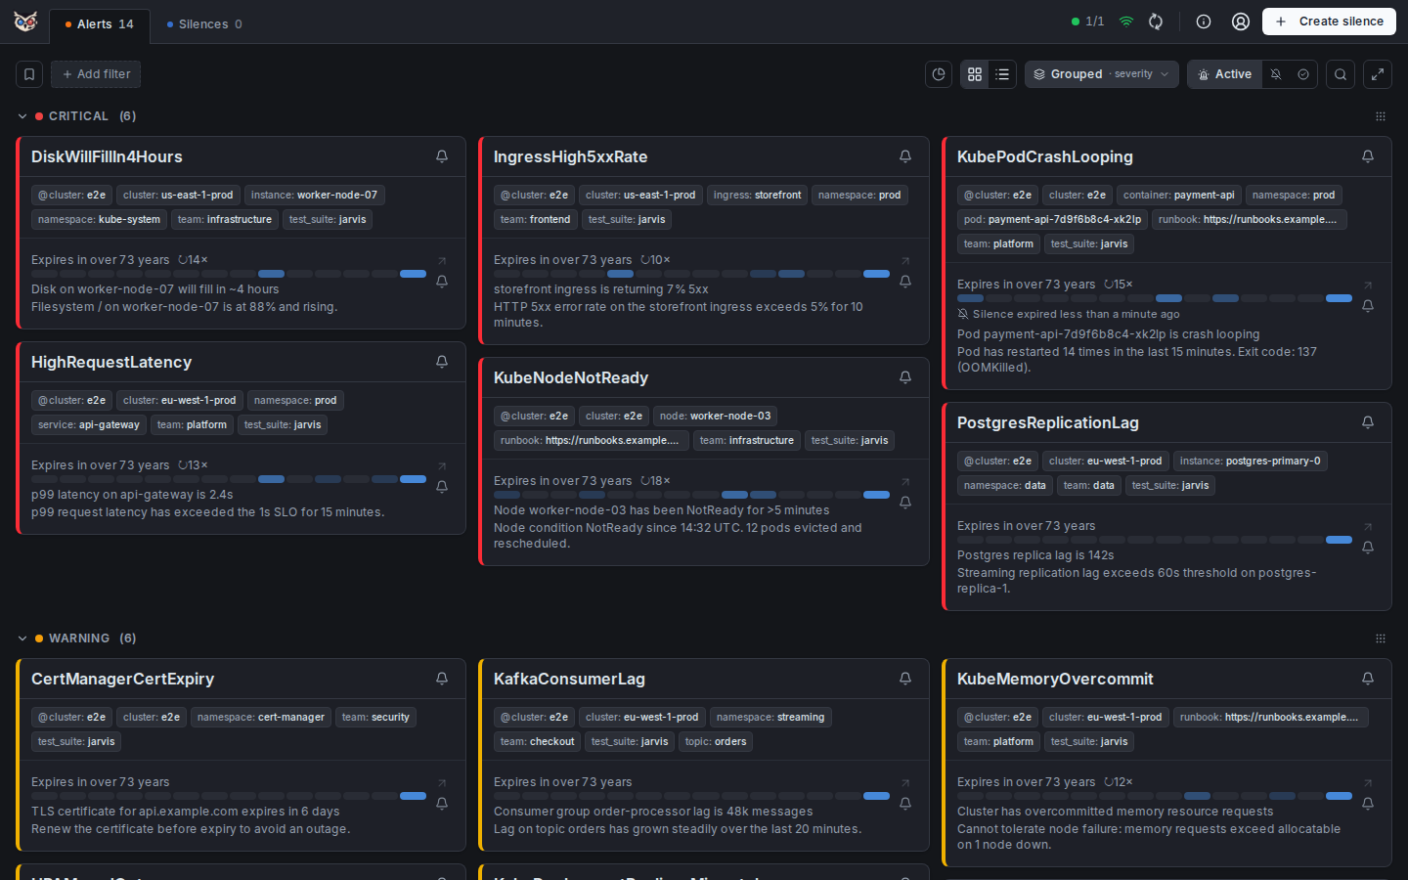Image resolution: width=1408 pixels, height=880 pixels.
Task: Click the 'namespace: streaming' label
Action: [x=770, y=718]
